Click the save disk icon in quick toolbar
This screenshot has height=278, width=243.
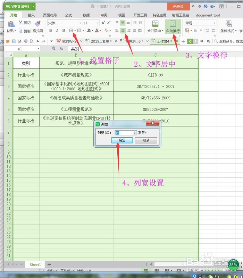pos(14,41)
